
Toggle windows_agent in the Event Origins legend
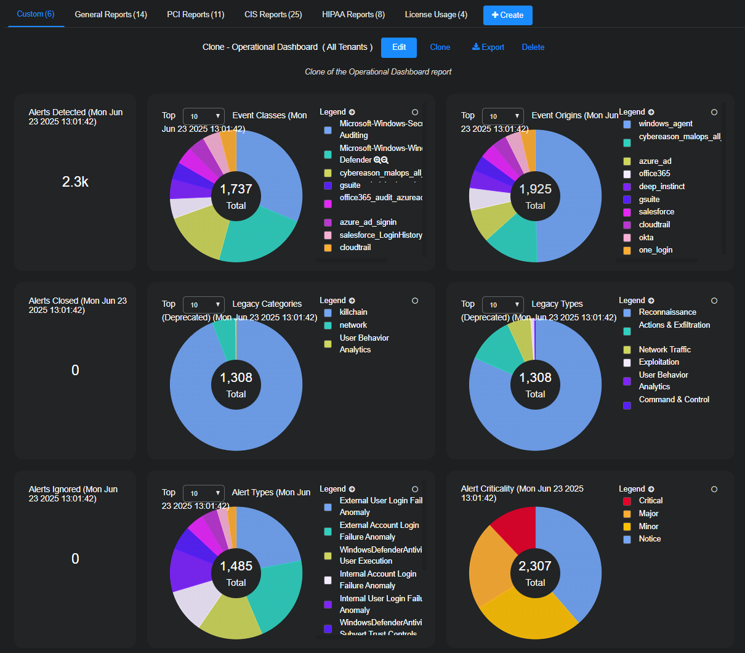click(x=666, y=123)
